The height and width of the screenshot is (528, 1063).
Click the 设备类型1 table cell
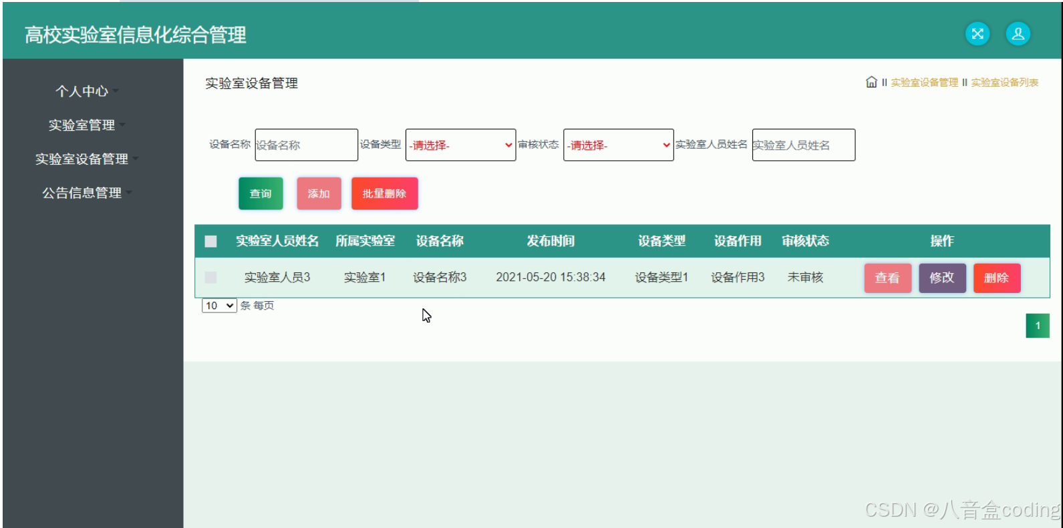pos(661,278)
